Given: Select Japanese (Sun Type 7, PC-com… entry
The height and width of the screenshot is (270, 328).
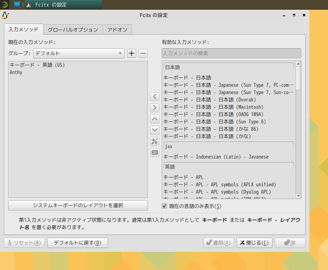Looking at the screenshot, I should (x=229, y=85).
